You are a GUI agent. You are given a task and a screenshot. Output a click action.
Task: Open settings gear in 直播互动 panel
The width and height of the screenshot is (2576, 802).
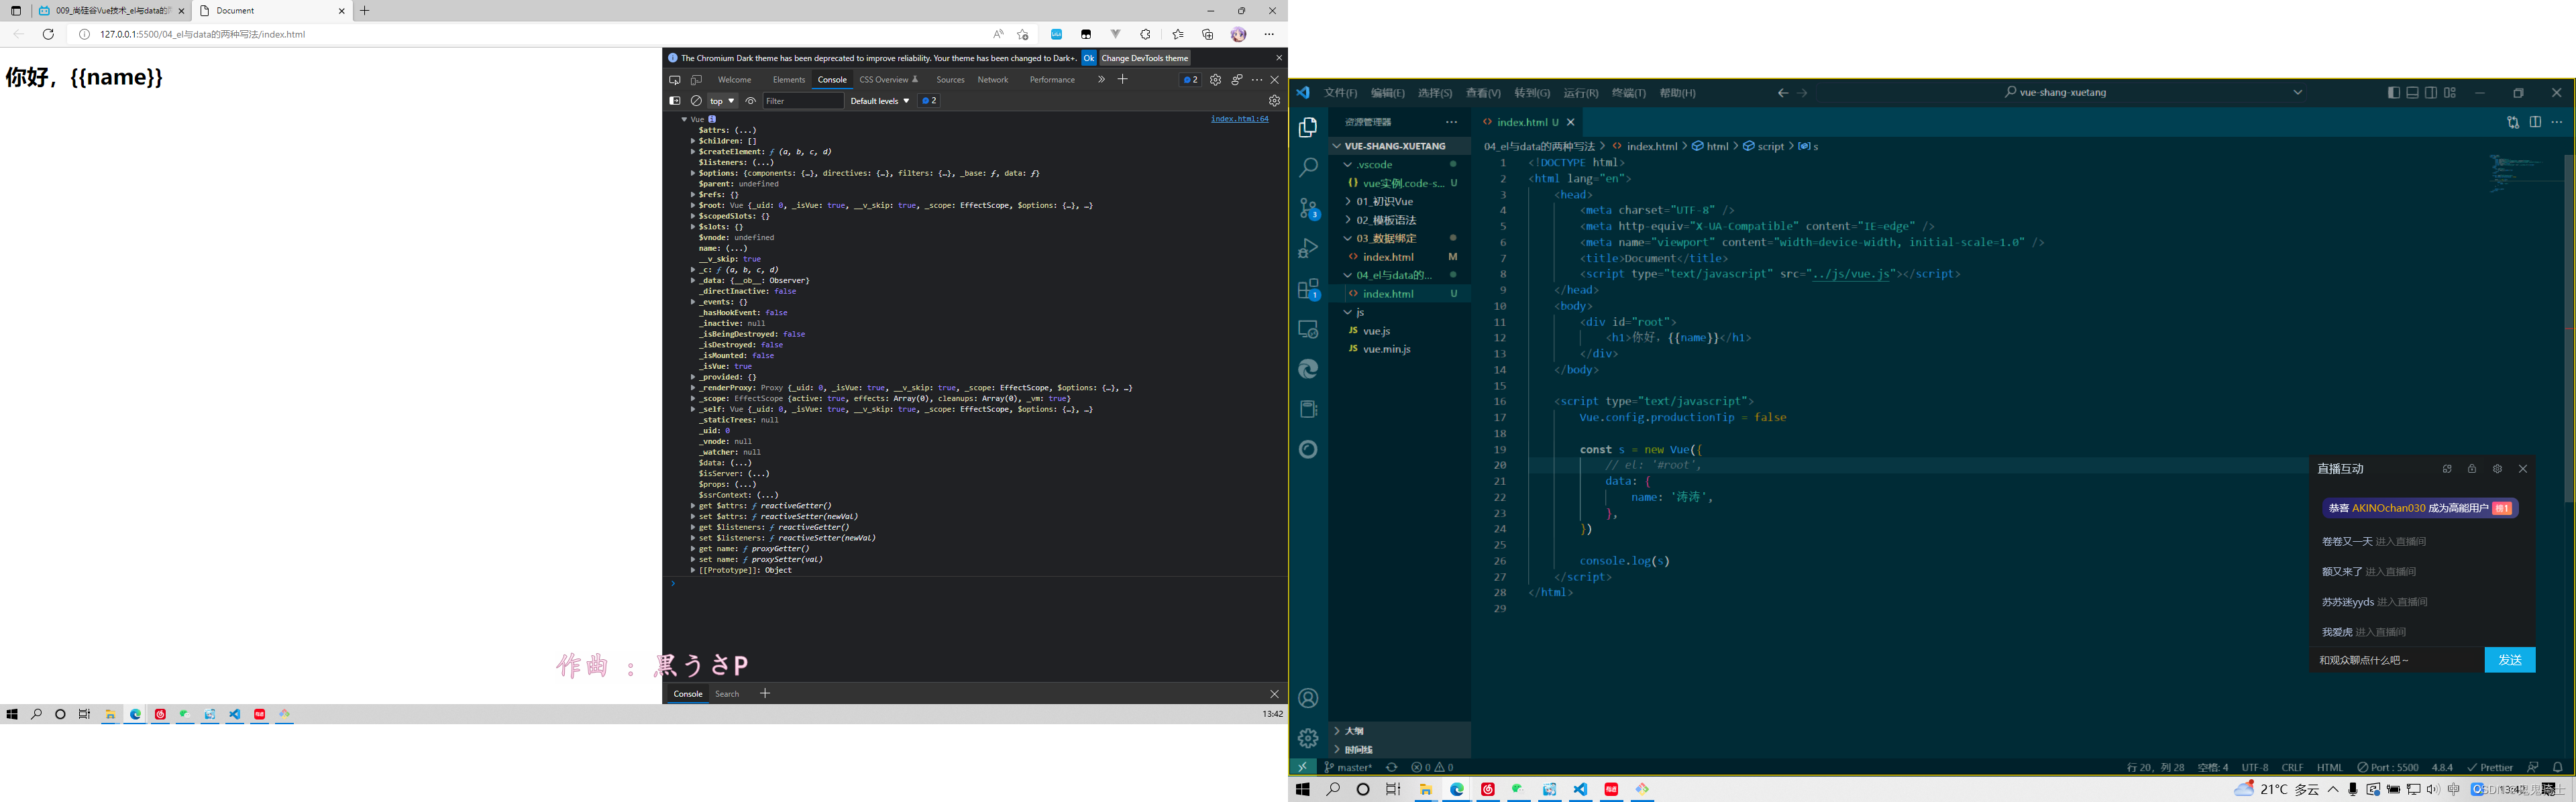point(2497,469)
